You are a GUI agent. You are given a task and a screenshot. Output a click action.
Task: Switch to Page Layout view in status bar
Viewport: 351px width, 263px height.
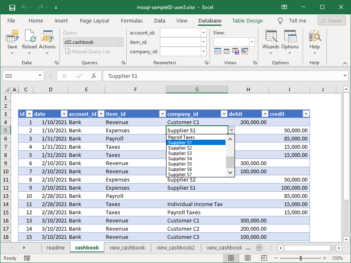(247, 257)
